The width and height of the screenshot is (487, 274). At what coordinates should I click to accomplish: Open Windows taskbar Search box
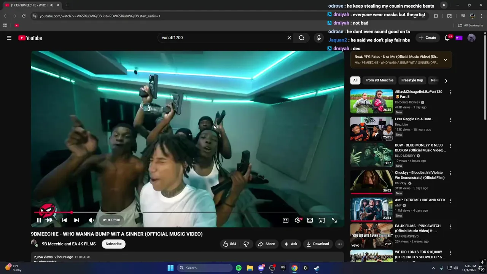click(205, 268)
